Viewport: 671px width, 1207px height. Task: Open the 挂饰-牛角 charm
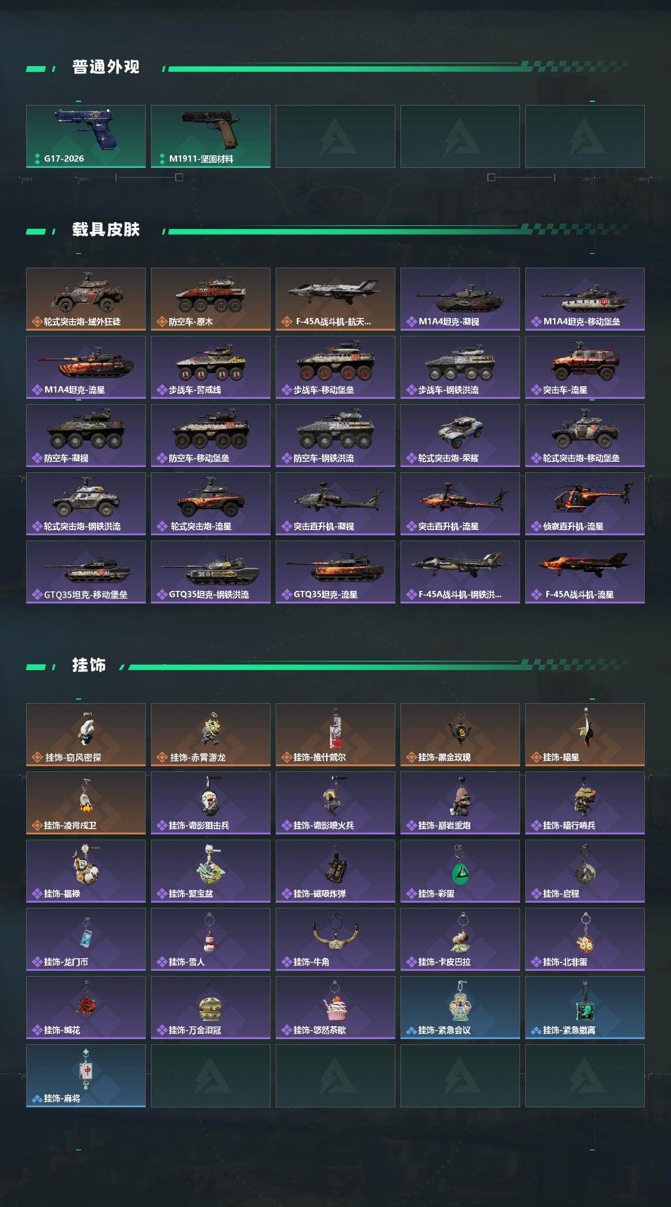335,939
